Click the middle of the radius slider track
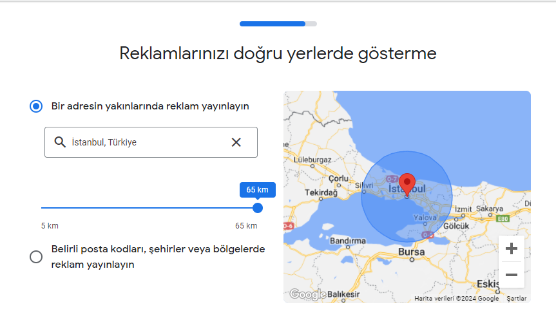Screen dimensions: 556x336 coord(149,208)
